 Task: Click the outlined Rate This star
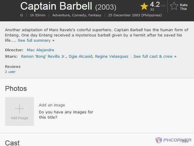pos(174,6)
